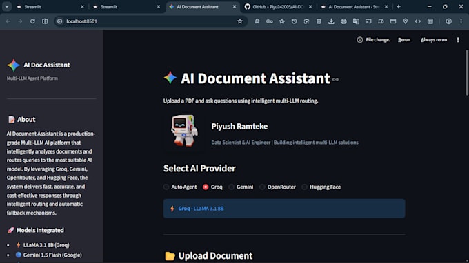Click the payment card icon in toolbar
The height and width of the screenshot is (263, 469).
pyautogui.click(x=393, y=21)
